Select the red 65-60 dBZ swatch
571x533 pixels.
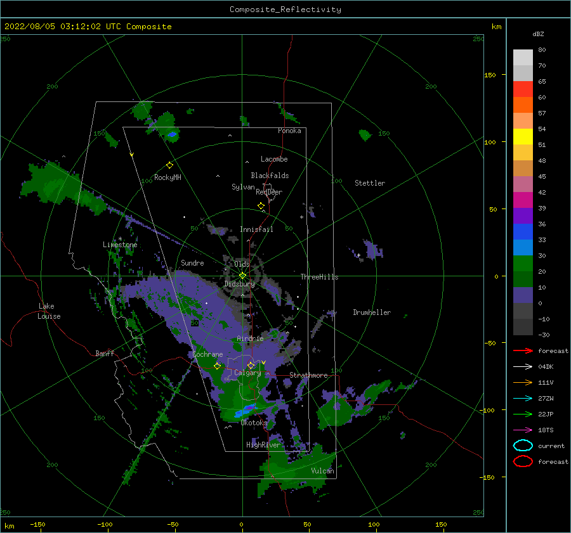click(523, 89)
